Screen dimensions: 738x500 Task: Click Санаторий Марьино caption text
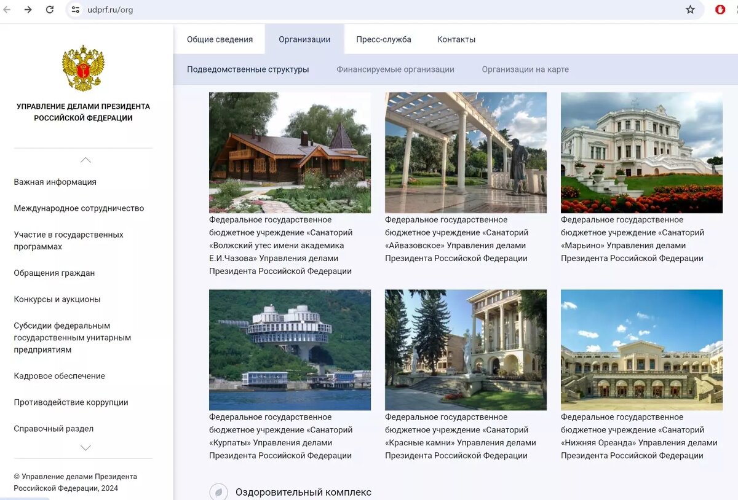(x=633, y=239)
